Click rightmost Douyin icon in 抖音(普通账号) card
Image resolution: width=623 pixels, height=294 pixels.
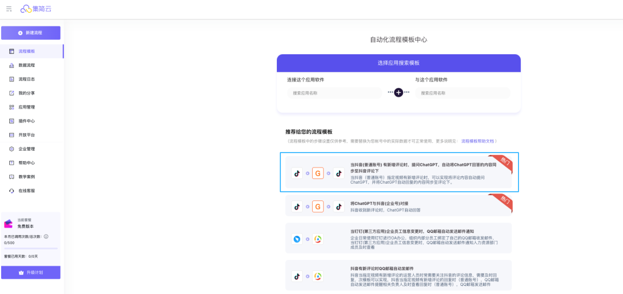pyautogui.click(x=339, y=173)
